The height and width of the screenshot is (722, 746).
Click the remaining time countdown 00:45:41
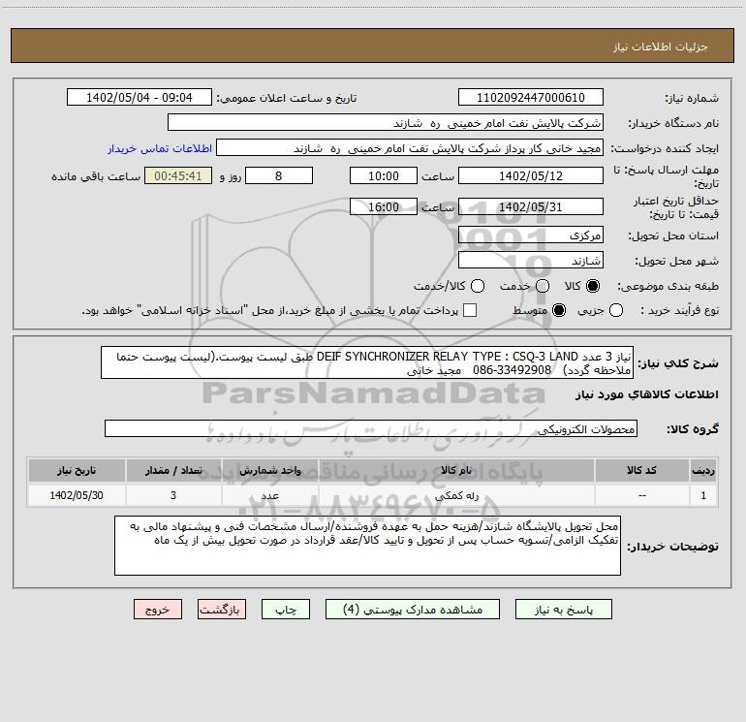click(178, 175)
